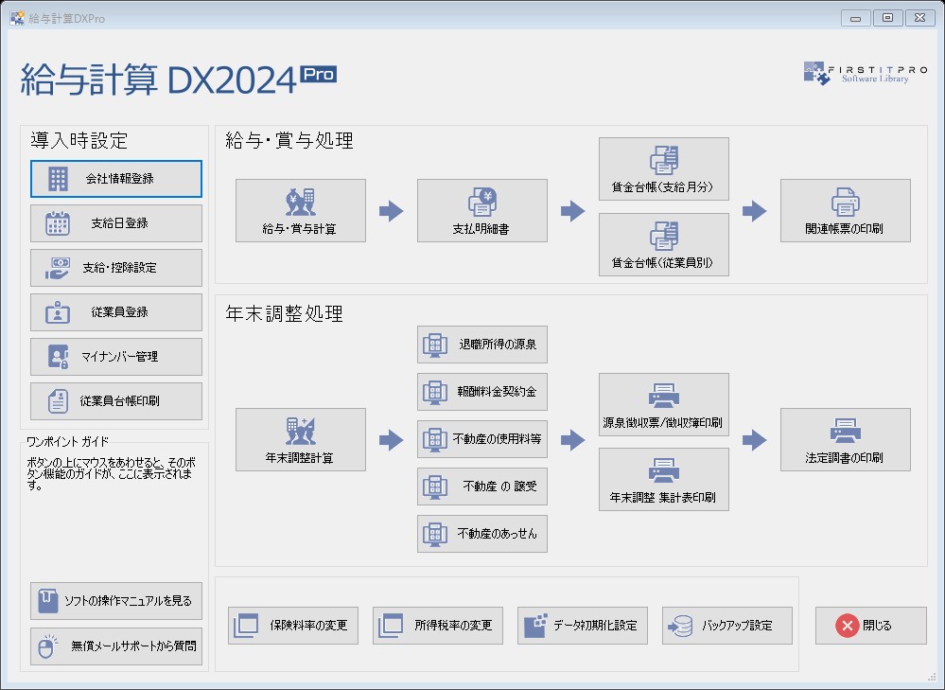Open 賃金台帳(従業員別) ledger icon
This screenshot has width=945, height=690.
click(663, 236)
